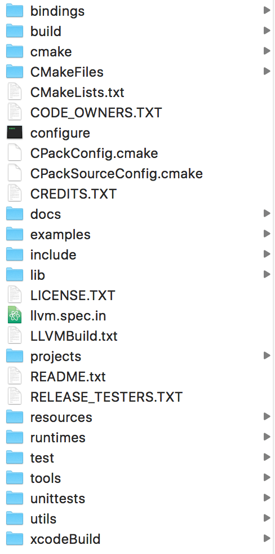Screen dimensions: 275x554
Task: Click the green llvm.spec.in Atom icon
Action: pos(15,315)
